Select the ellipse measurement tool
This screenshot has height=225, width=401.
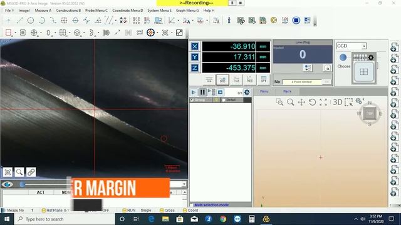click(75, 20)
